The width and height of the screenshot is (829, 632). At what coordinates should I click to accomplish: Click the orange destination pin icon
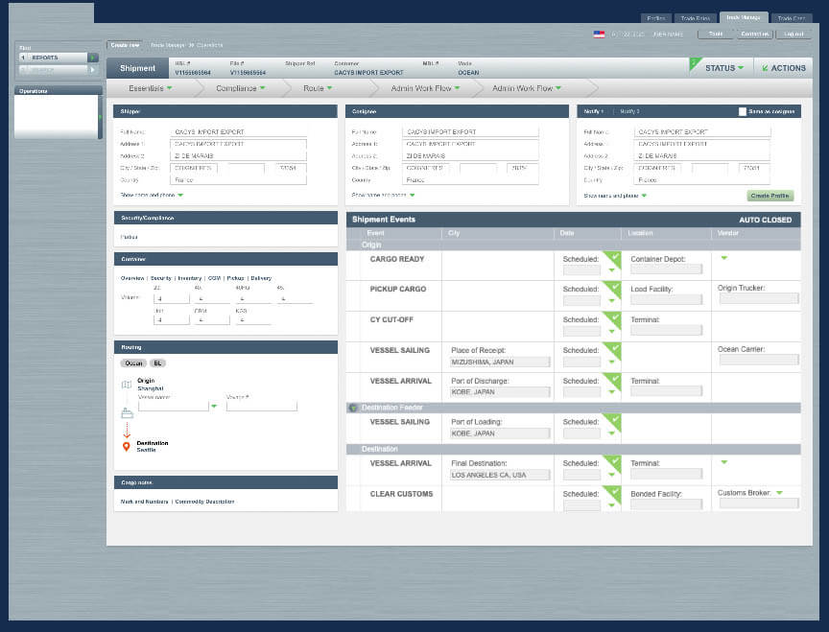(126, 446)
